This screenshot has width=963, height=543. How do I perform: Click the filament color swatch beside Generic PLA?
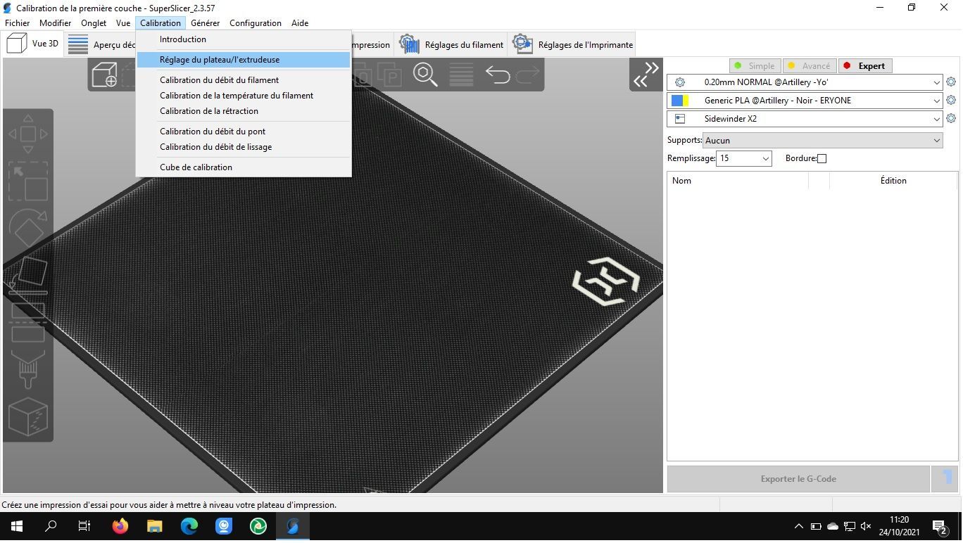pyautogui.click(x=680, y=101)
